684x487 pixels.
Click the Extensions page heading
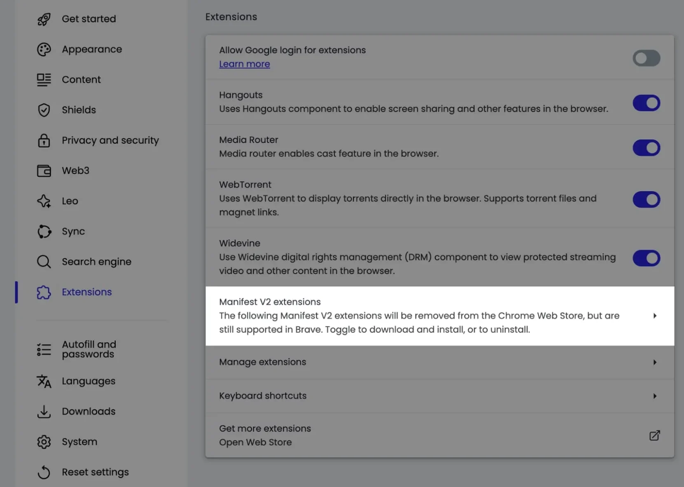click(x=231, y=17)
